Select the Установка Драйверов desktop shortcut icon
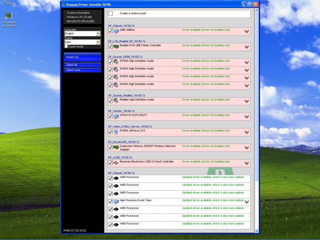Viewport: 320px width, 240px height. point(9,16)
